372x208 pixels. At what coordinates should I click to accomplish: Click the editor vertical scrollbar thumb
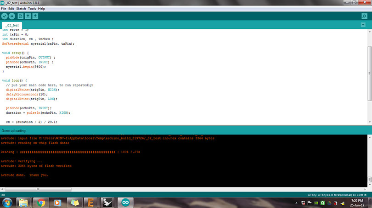pos(369,74)
